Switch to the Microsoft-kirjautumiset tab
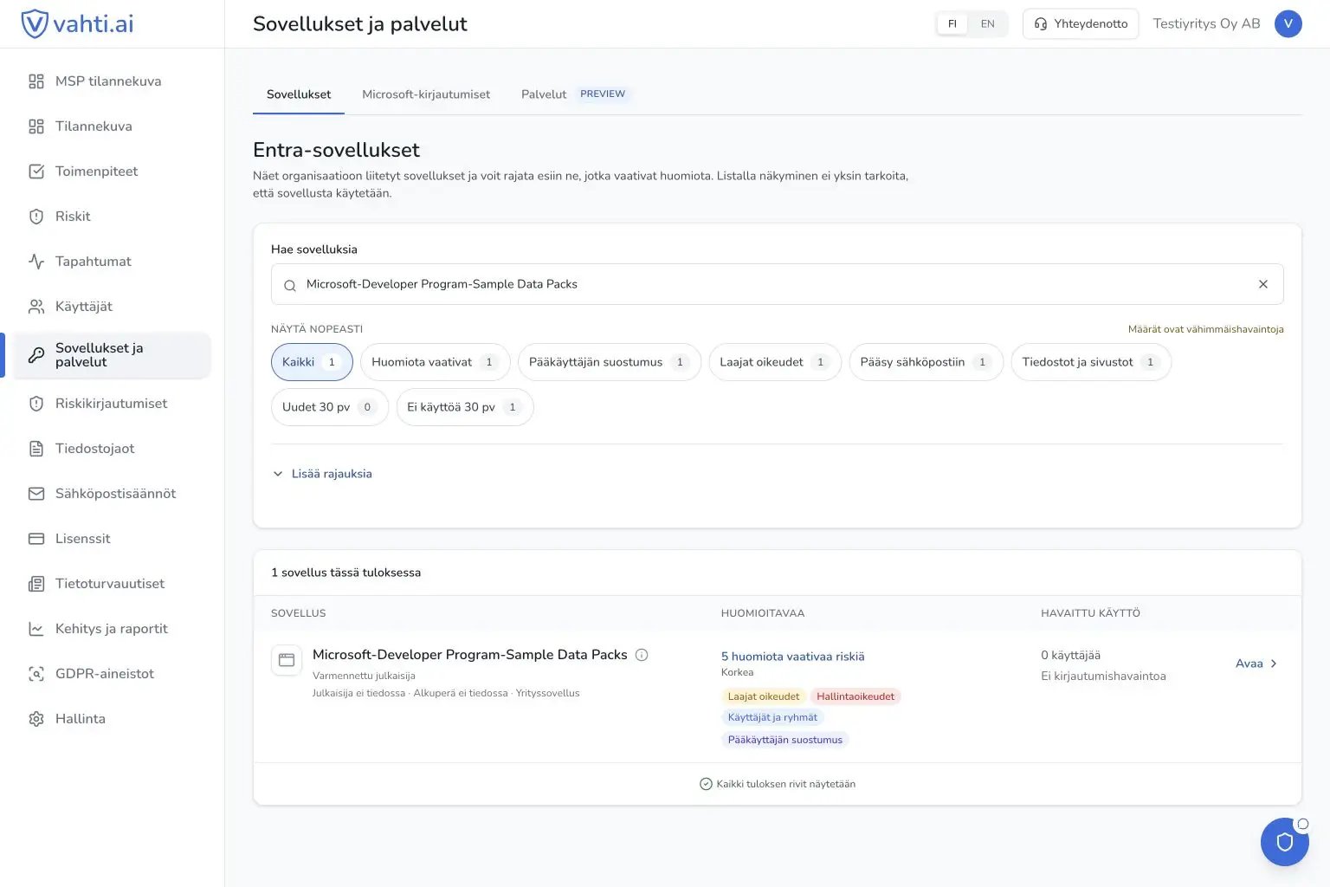1330x887 pixels. click(x=426, y=94)
